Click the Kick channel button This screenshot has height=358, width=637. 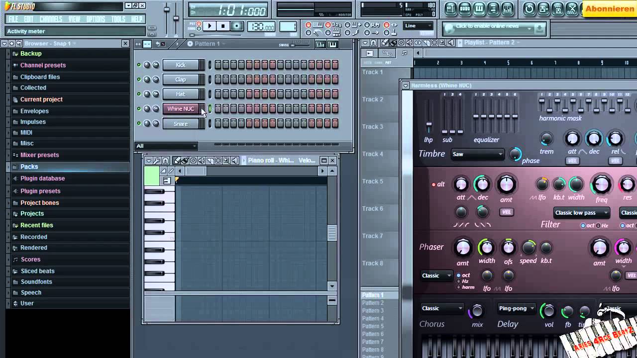181,65
